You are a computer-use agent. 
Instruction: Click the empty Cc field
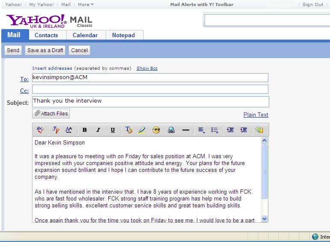point(150,89)
